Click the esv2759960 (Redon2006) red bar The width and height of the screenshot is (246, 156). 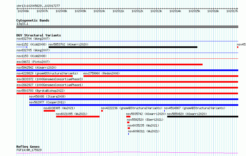[x=161, y=76]
